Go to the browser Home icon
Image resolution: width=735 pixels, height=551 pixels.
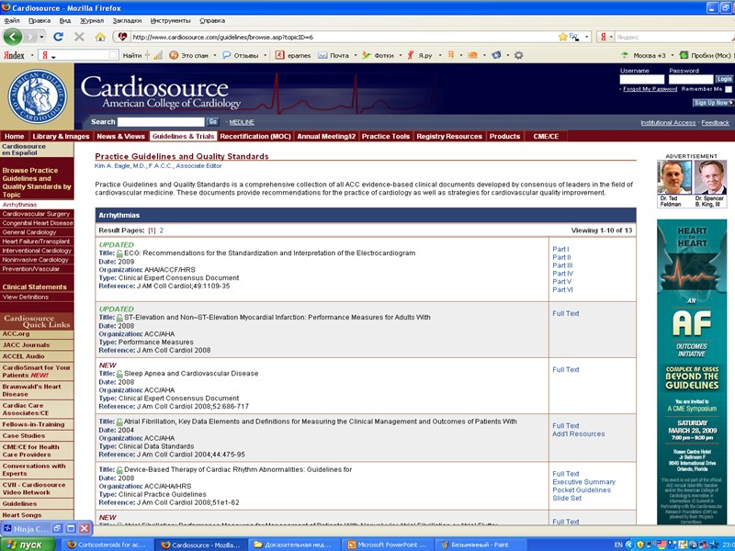(x=100, y=37)
